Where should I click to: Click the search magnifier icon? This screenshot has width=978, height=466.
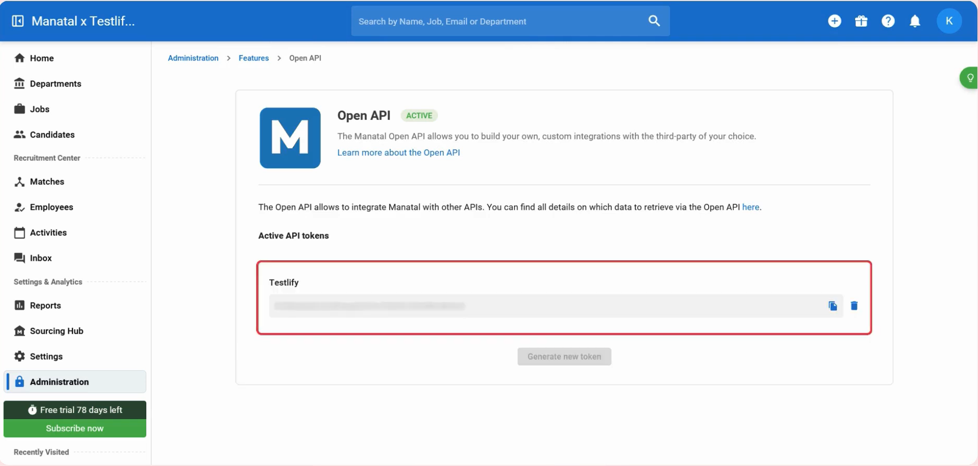click(654, 21)
